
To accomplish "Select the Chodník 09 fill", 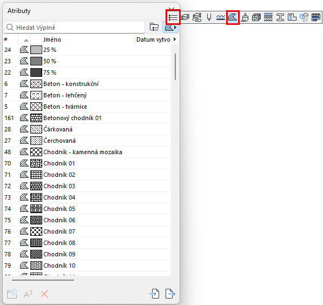I will click(87, 254).
